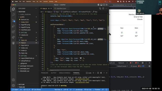The image size is (162, 91).
Task: Open the Manage gear in activity bar
Action: (x=13, y=85)
